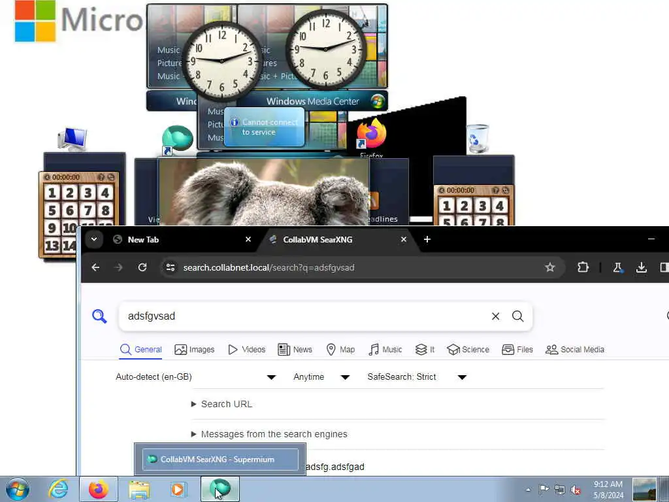The image size is (669, 502).
Task: Switch to the Map category
Action: pyautogui.click(x=340, y=350)
